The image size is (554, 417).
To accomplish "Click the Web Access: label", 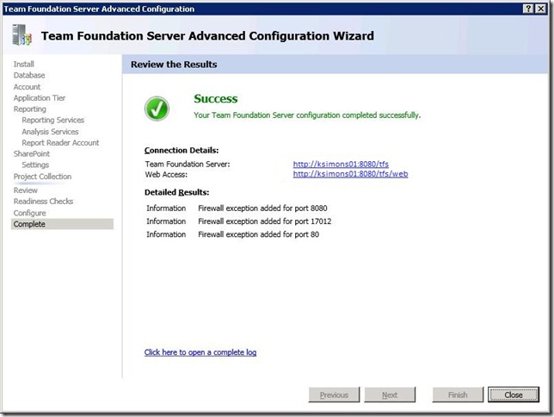I will 166,175.
